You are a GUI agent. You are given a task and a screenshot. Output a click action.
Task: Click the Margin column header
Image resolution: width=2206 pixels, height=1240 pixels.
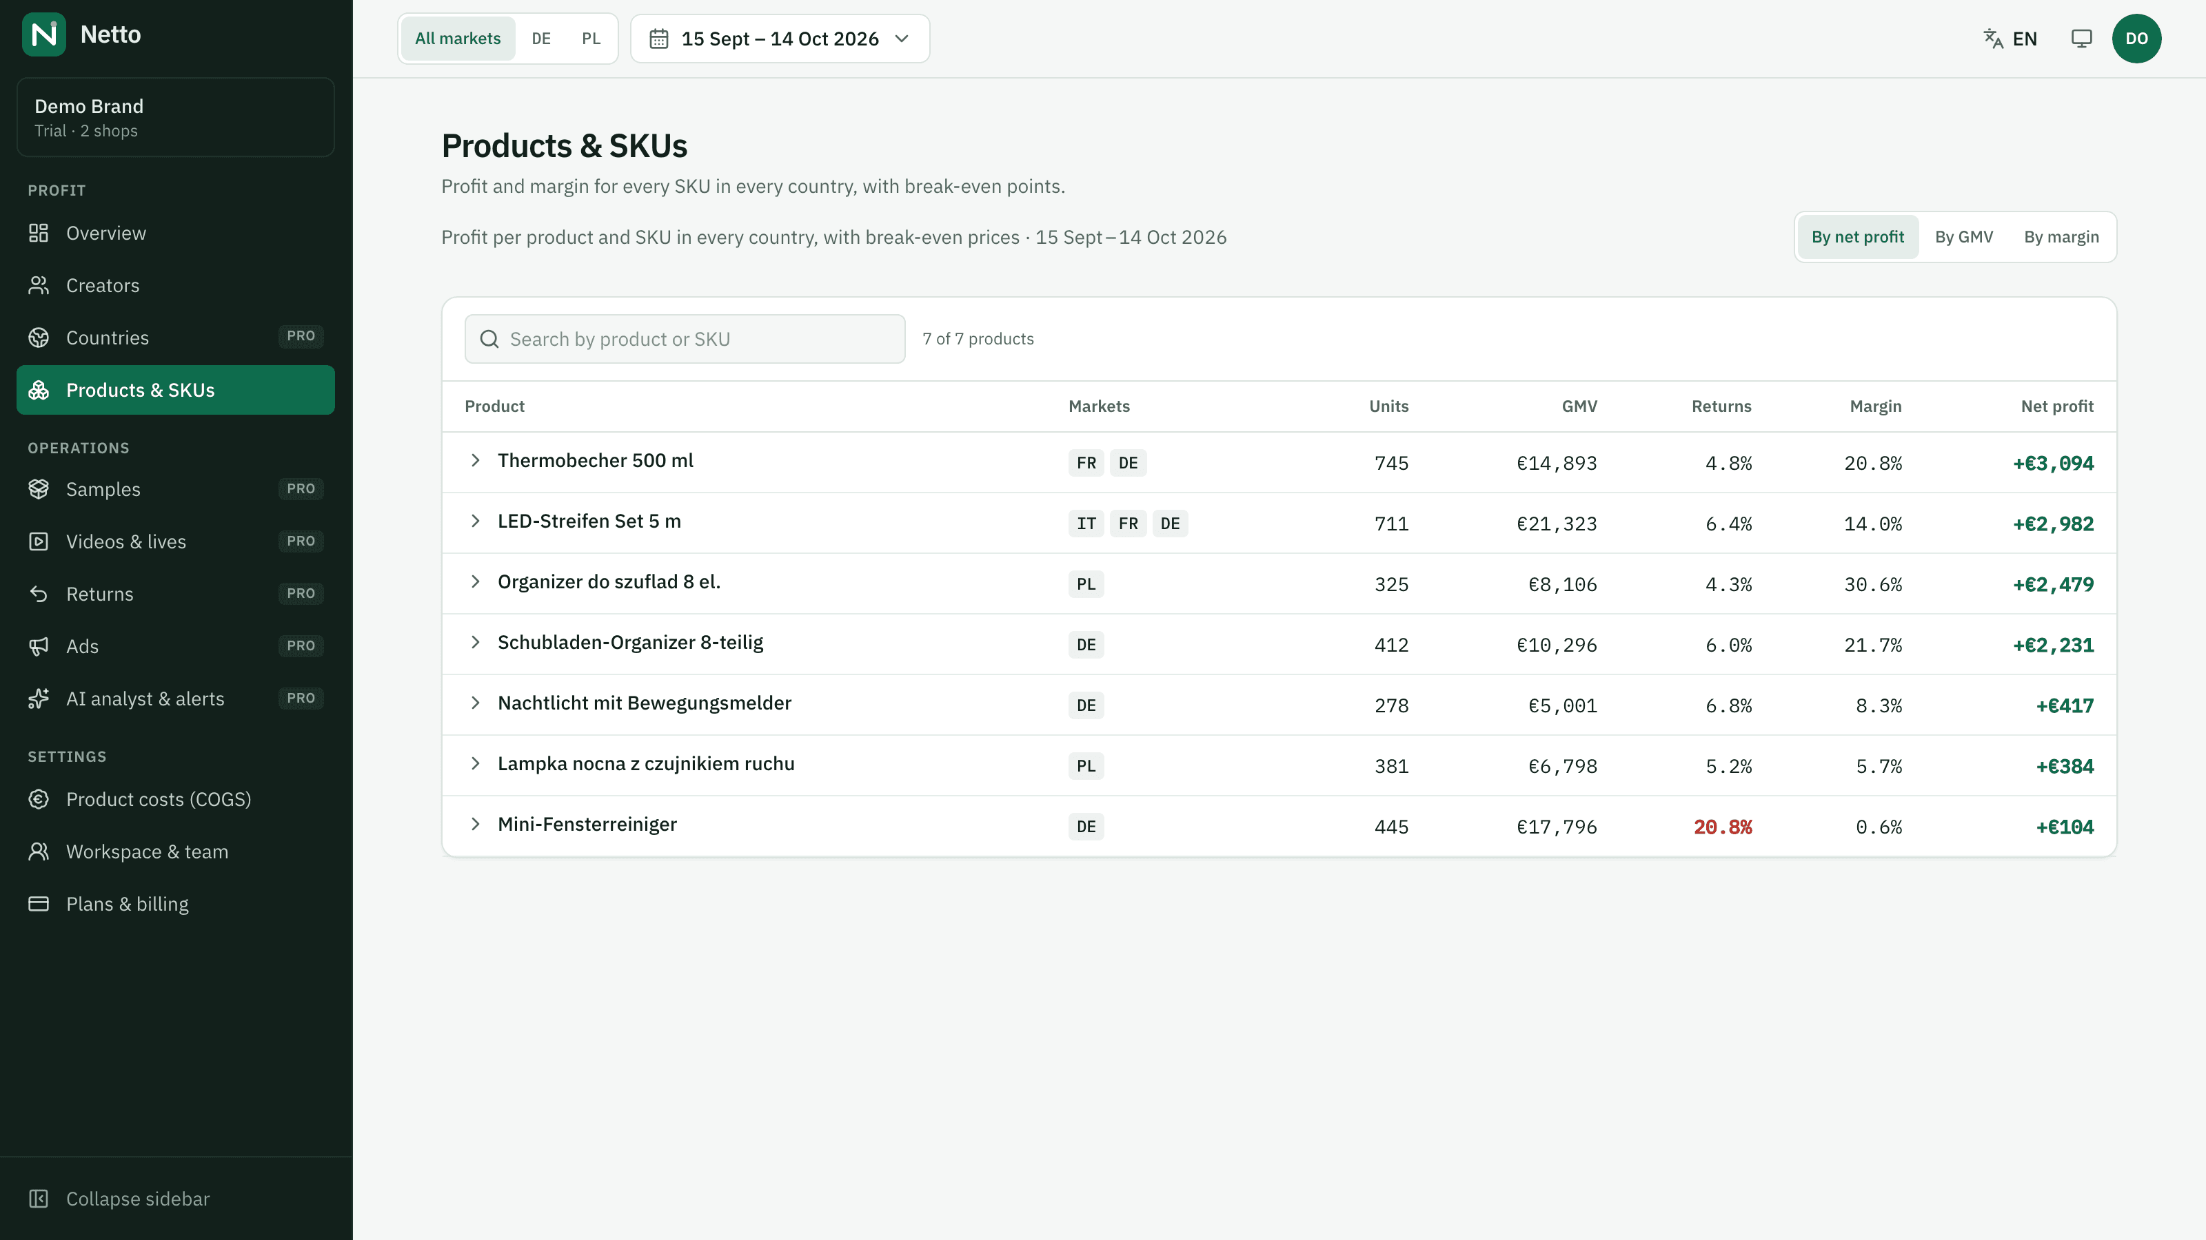1875,406
